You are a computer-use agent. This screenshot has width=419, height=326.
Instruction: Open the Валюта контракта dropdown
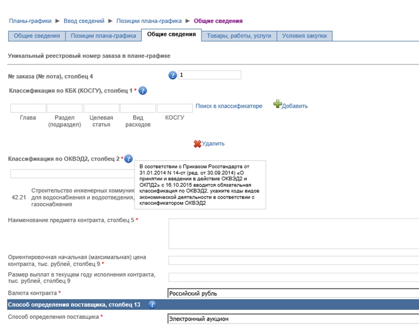(x=293, y=294)
